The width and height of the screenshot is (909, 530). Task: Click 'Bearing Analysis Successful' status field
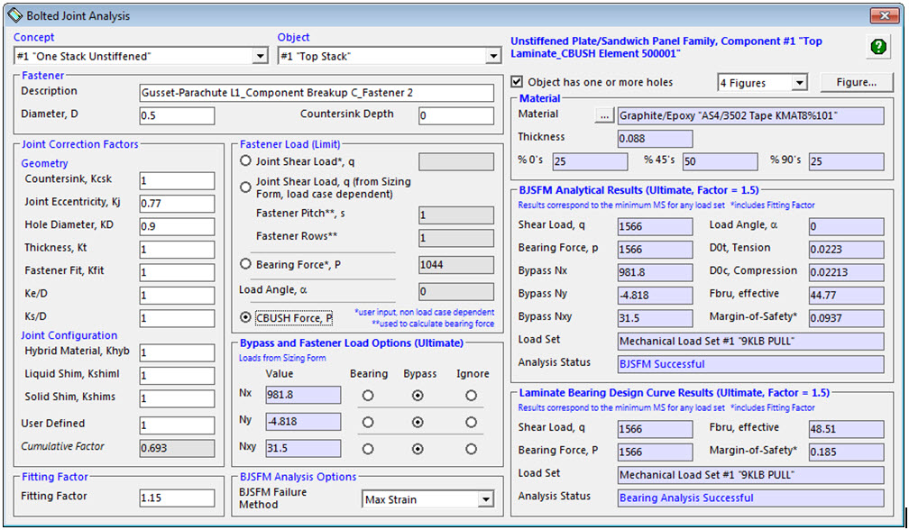coord(750,498)
